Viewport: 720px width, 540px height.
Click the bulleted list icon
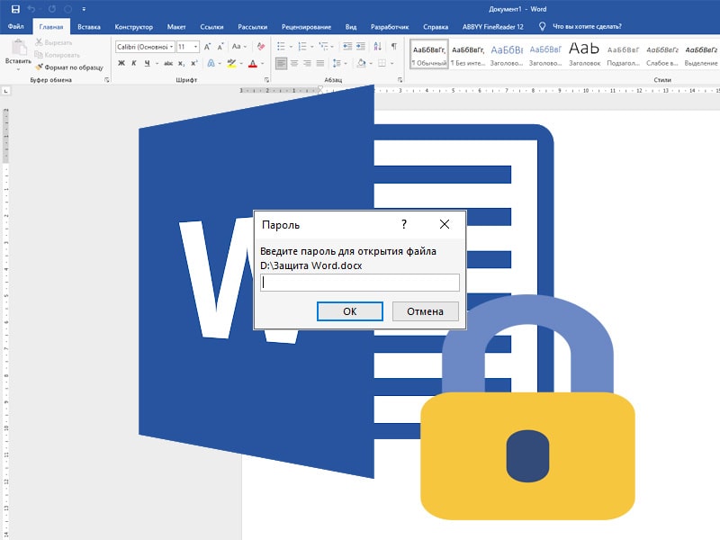coord(281,47)
